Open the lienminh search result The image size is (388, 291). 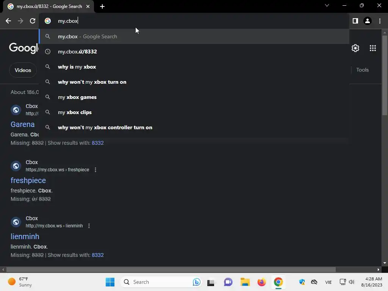tap(25, 236)
